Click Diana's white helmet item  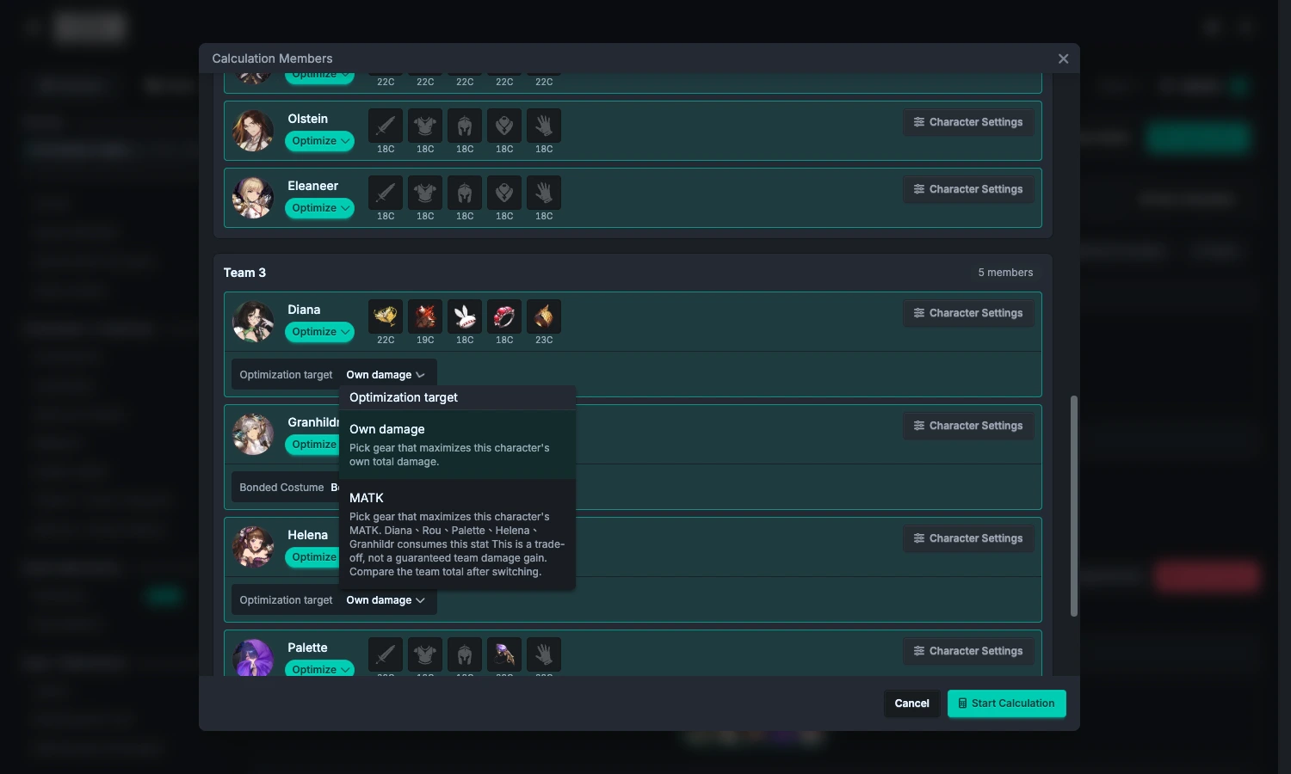coord(465,316)
